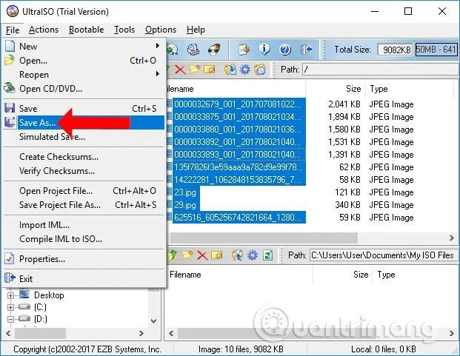
Task: Open the Help menu
Action: (x=196, y=30)
